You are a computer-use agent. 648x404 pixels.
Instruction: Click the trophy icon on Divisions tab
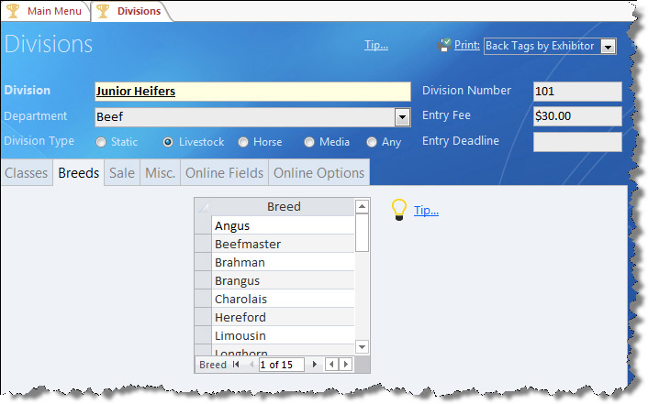(104, 11)
